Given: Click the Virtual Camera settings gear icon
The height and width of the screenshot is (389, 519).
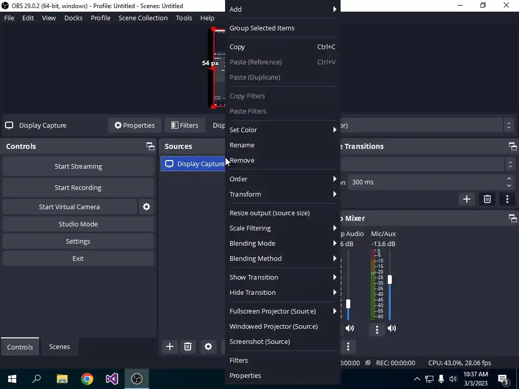Looking at the screenshot, I should pyautogui.click(x=146, y=207).
